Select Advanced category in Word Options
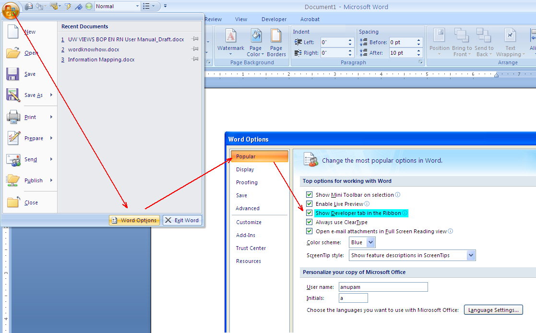The width and height of the screenshot is (536, 333). 260,208
